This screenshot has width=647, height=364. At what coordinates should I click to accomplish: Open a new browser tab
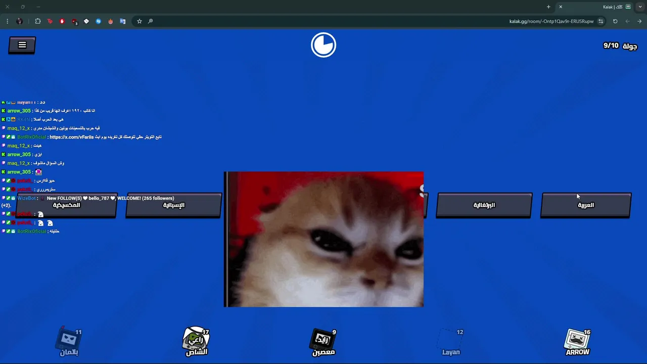(x=548, y=7)
